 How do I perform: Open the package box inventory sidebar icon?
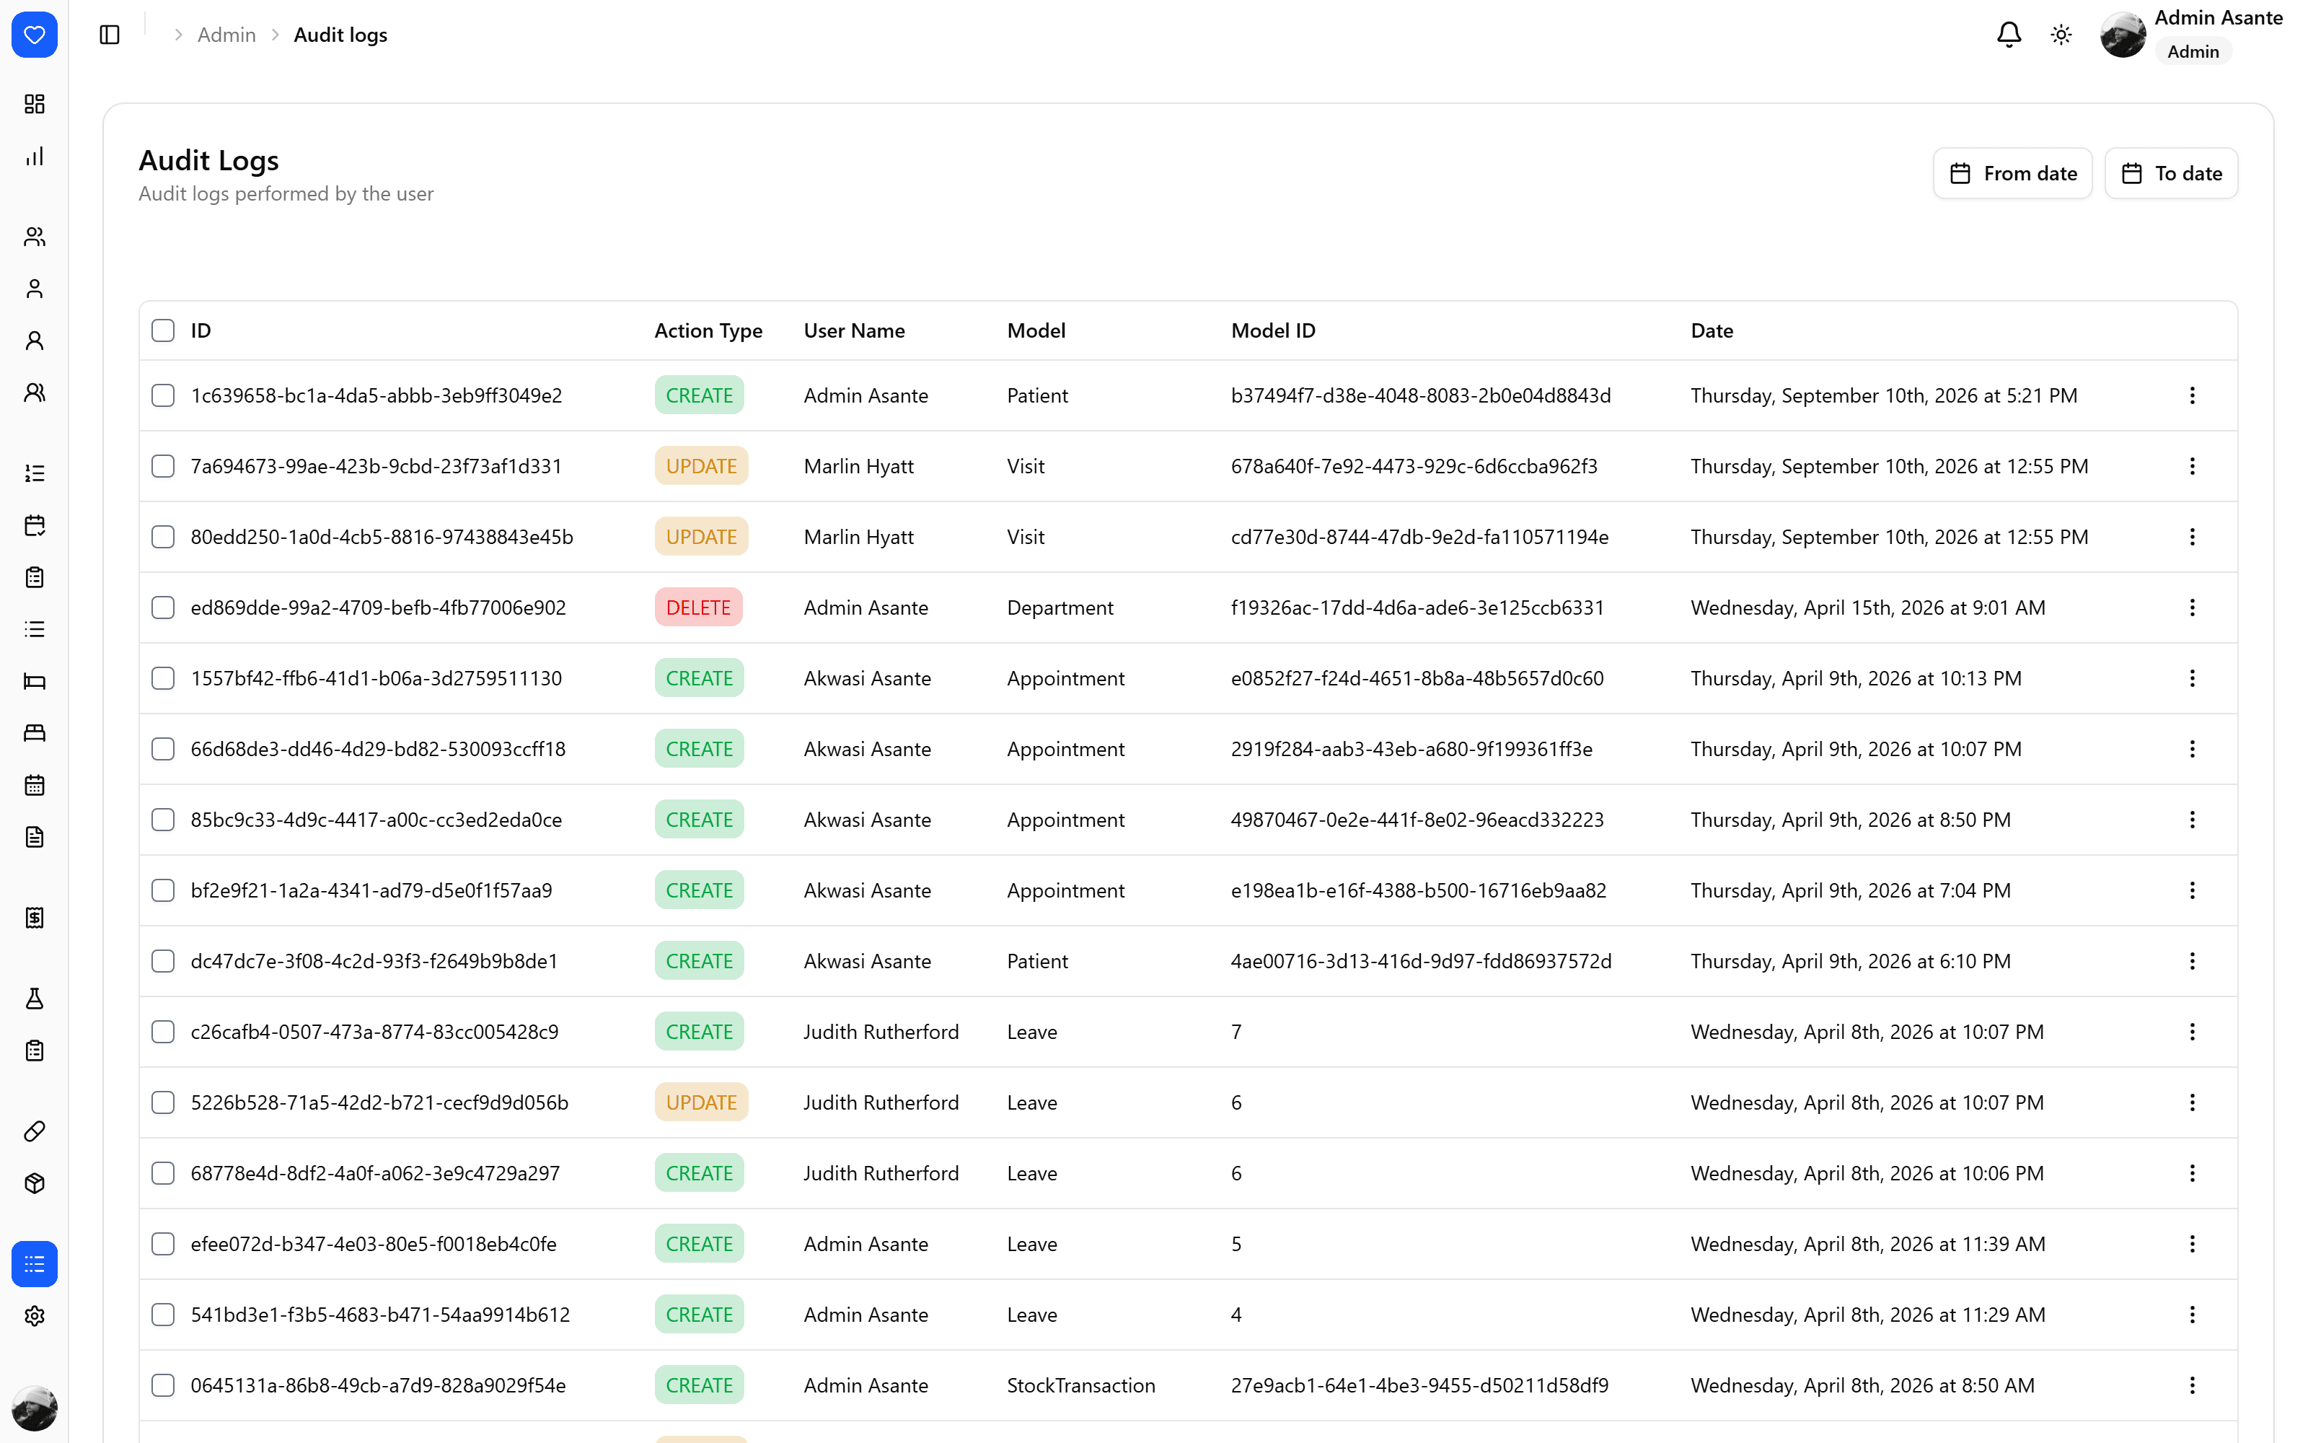pyautogui.click(x=35, y=1183)
